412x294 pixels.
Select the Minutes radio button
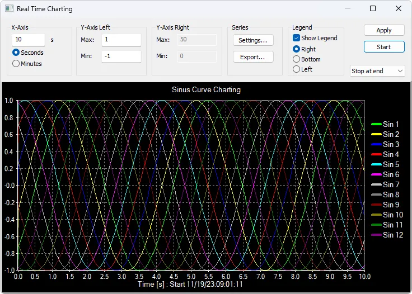[16, 64]
